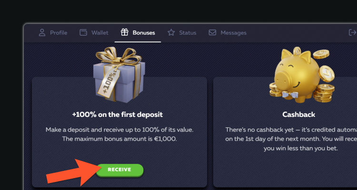
Task: Click the Bonuses gift icon
Action: (125, 33)
